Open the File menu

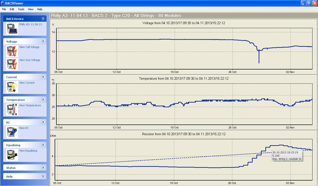(x=4, y=9)
